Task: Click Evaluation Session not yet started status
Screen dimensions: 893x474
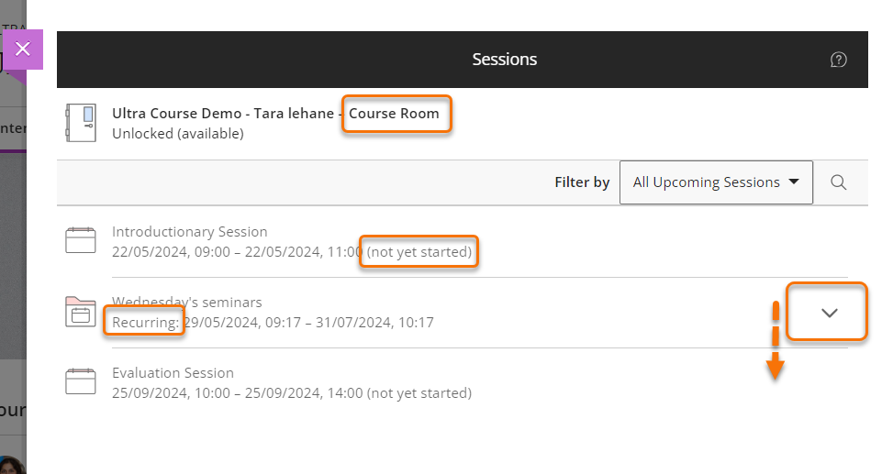Action: point(419,393)
